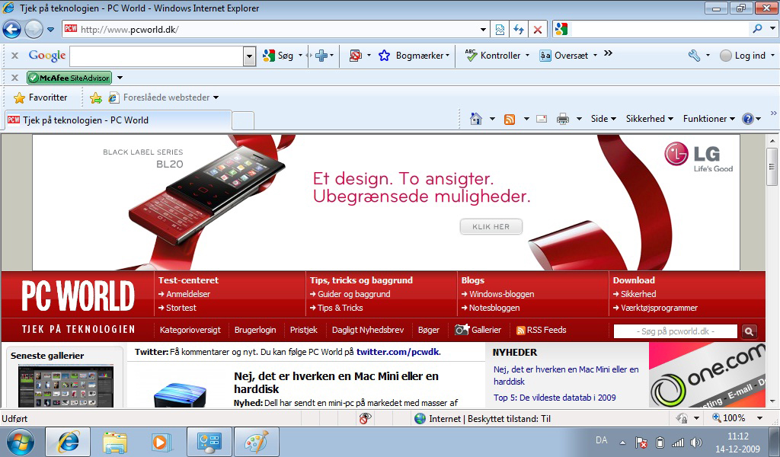Click the Søg på pcworld.dk search field
The image size is (780, 457).
click(675, 331)
